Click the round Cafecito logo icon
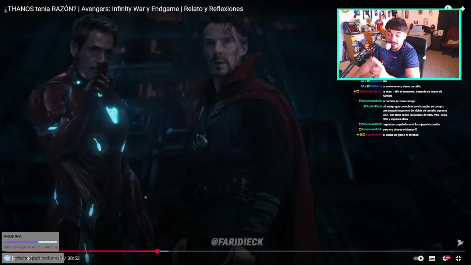This screenshot has width=471, height=265. pos(7,258)
